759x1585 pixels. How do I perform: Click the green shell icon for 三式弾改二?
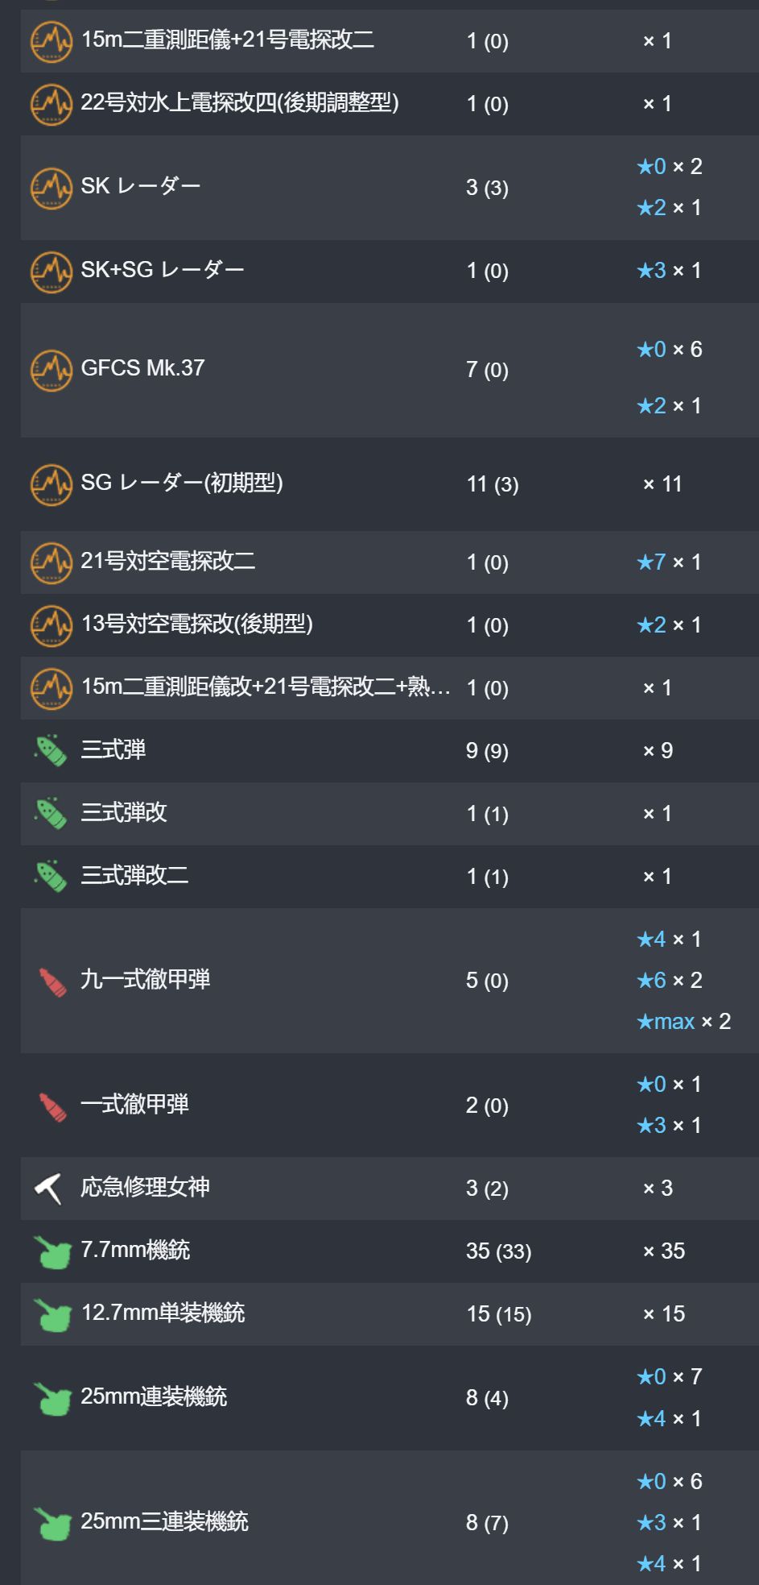[51, 876]
